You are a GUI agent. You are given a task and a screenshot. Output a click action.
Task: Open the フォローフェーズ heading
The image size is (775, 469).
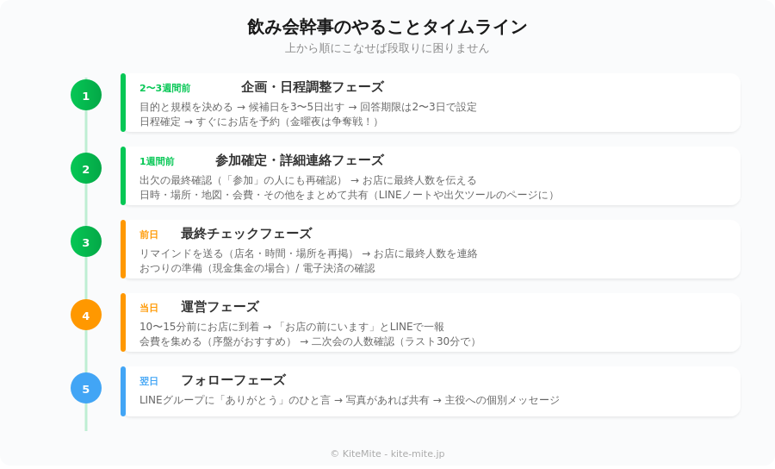pyautogui.click(x=232, y=380)
